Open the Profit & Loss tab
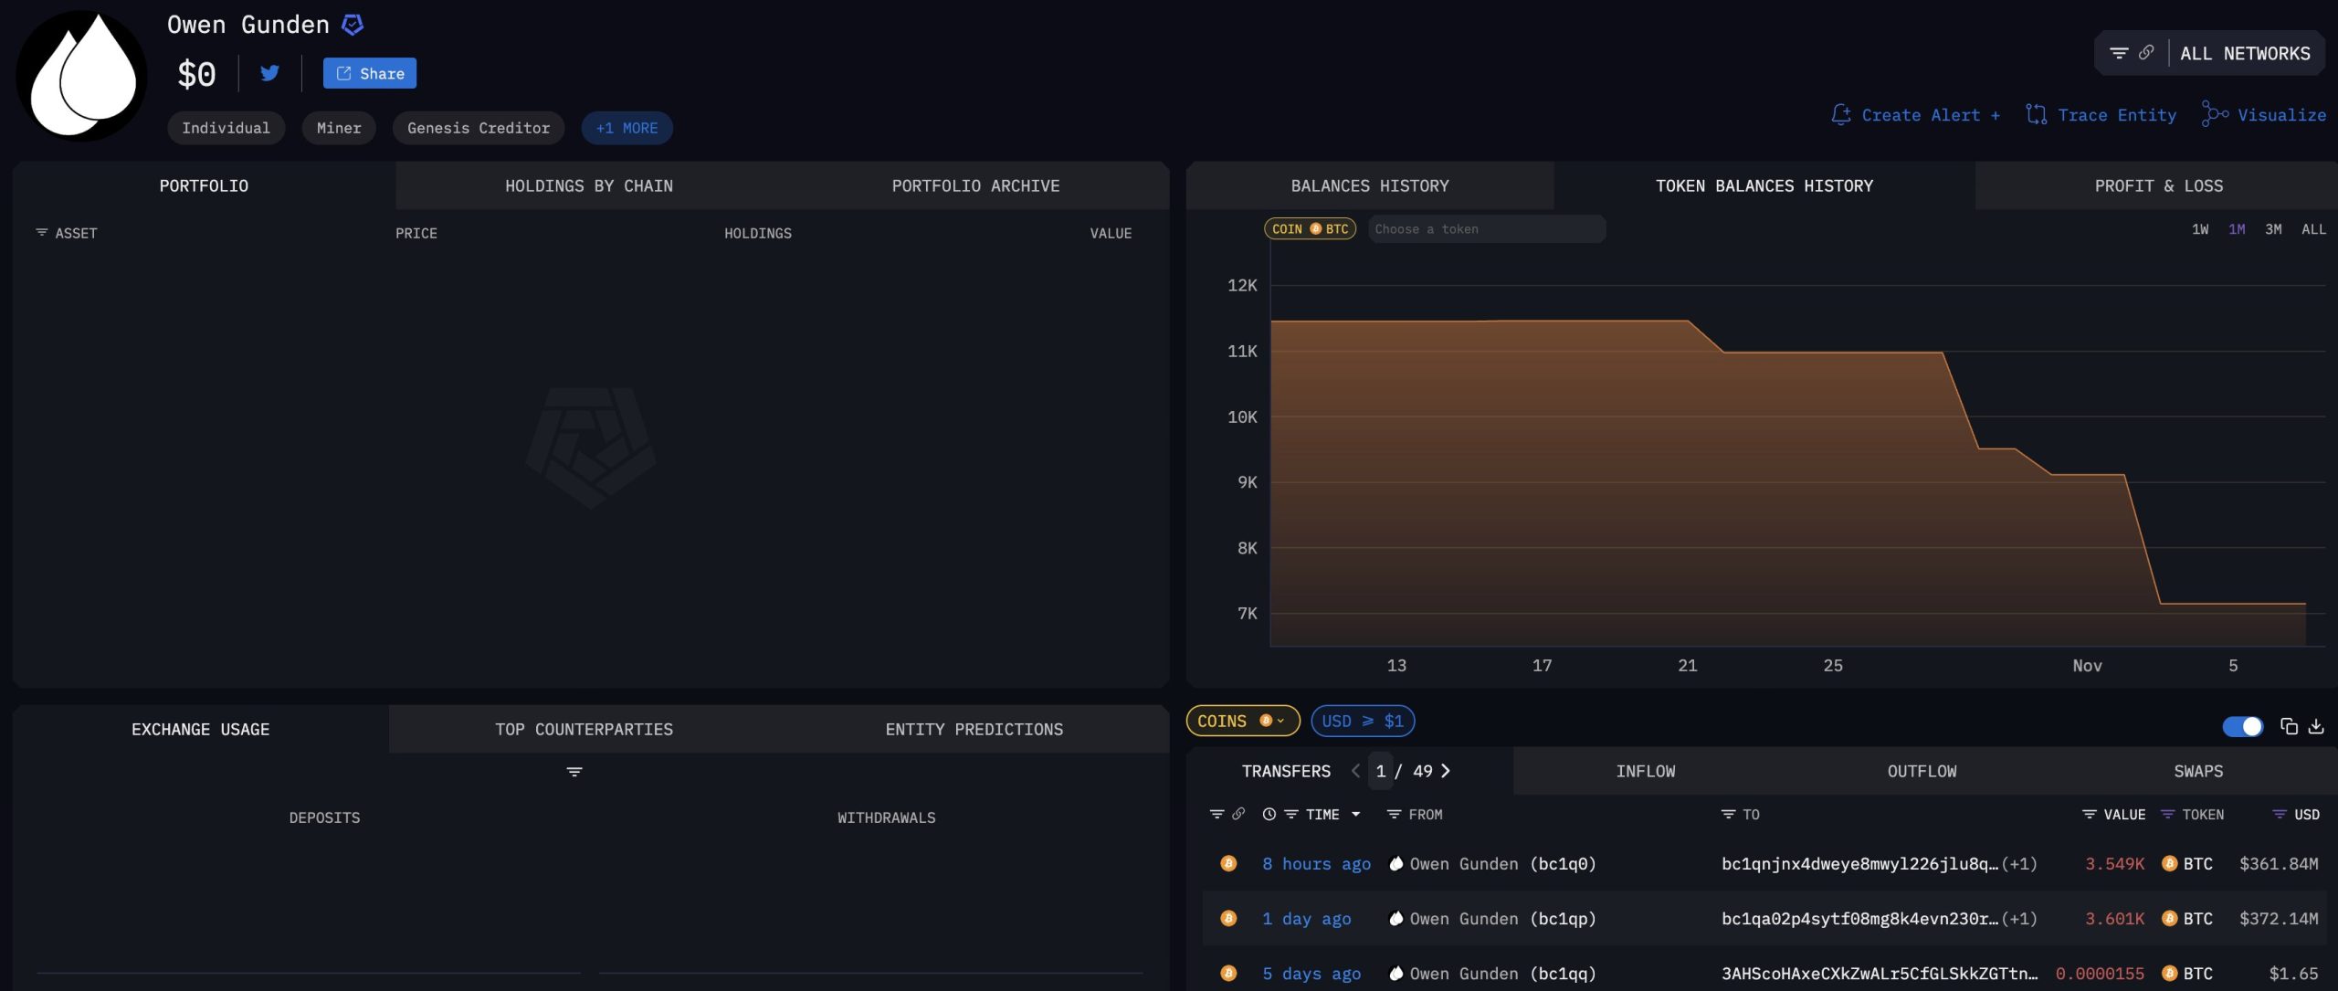 [2158, 185]
